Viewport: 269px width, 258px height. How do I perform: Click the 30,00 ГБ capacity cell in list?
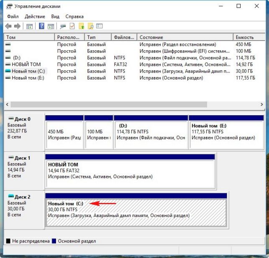pos(244,71)
